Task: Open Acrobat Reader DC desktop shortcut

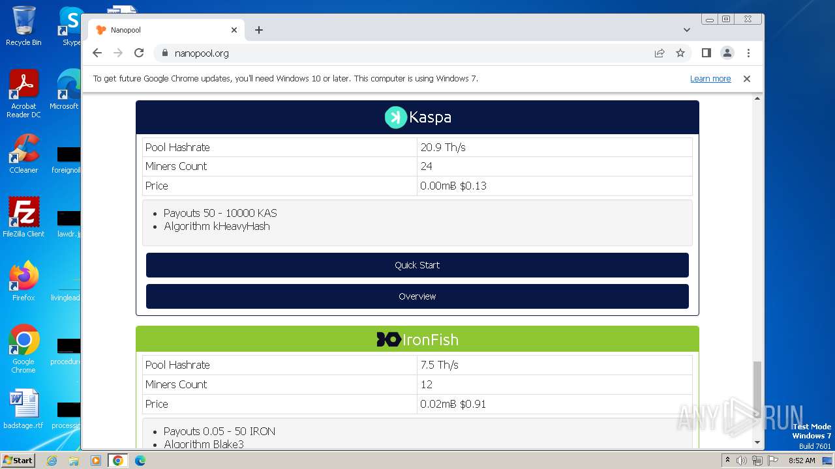Action: 23,94
